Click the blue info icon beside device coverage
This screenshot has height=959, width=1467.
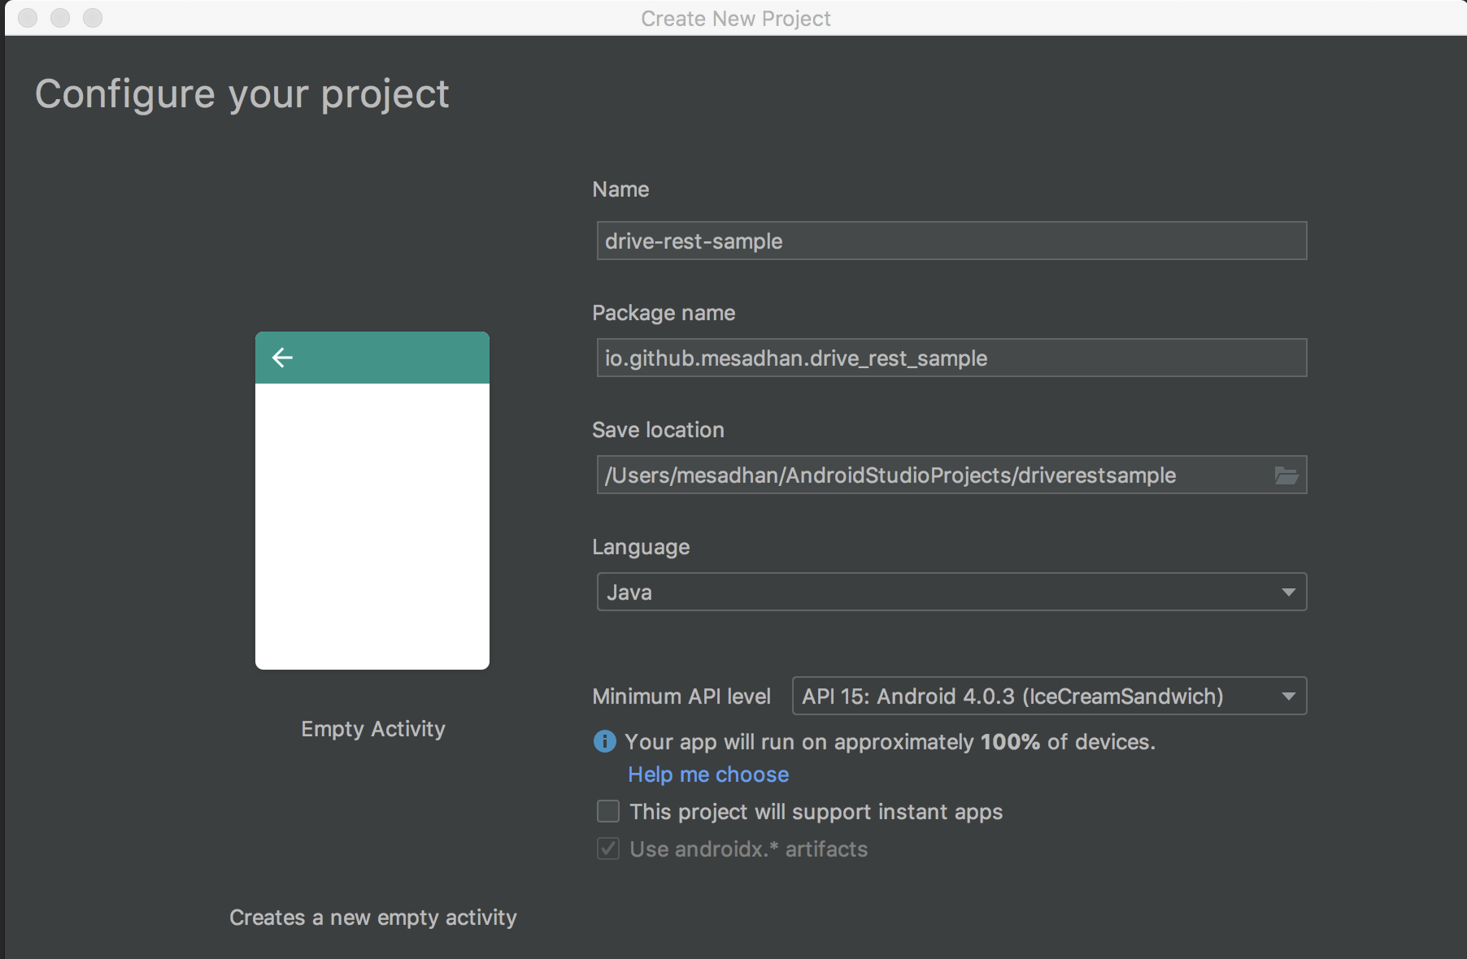click(604, 741)
